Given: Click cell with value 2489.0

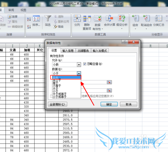Looking at the screenshot, I should (68, 137).
